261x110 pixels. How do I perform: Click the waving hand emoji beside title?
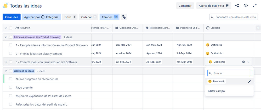[x=5, y=6]
